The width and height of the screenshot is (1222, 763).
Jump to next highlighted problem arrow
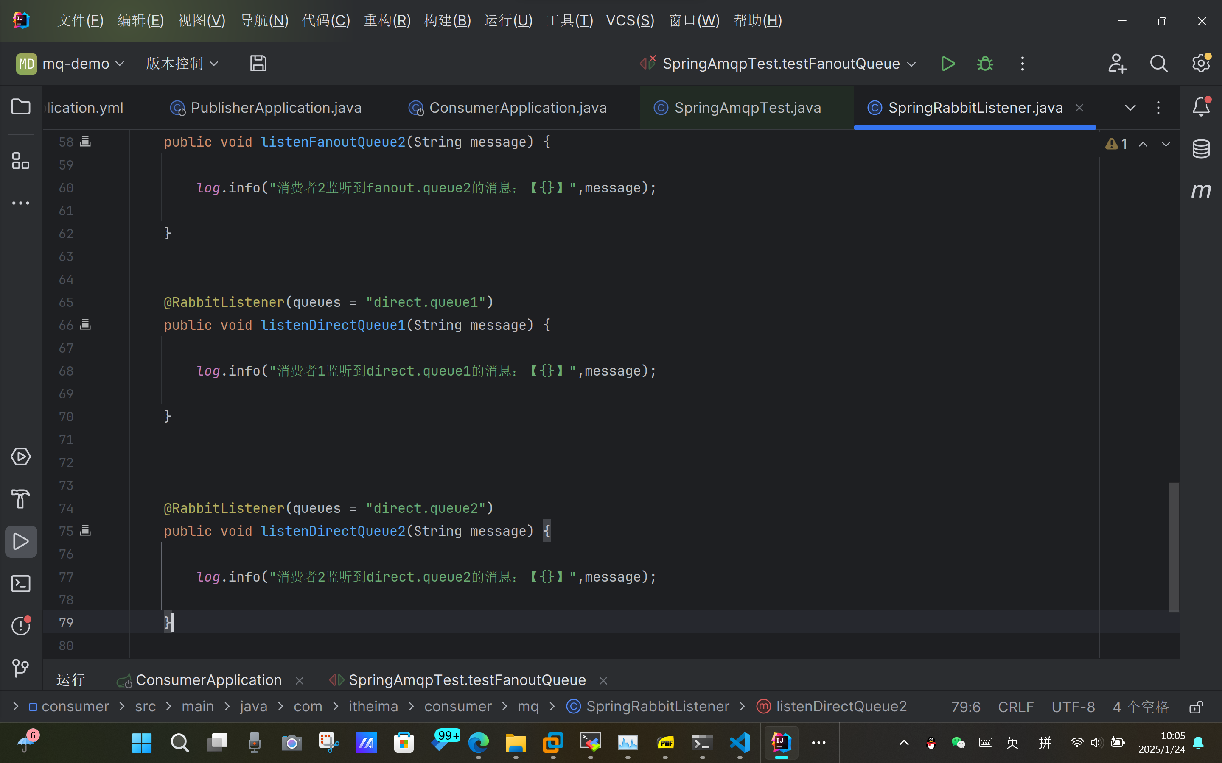pos(1166,144)
